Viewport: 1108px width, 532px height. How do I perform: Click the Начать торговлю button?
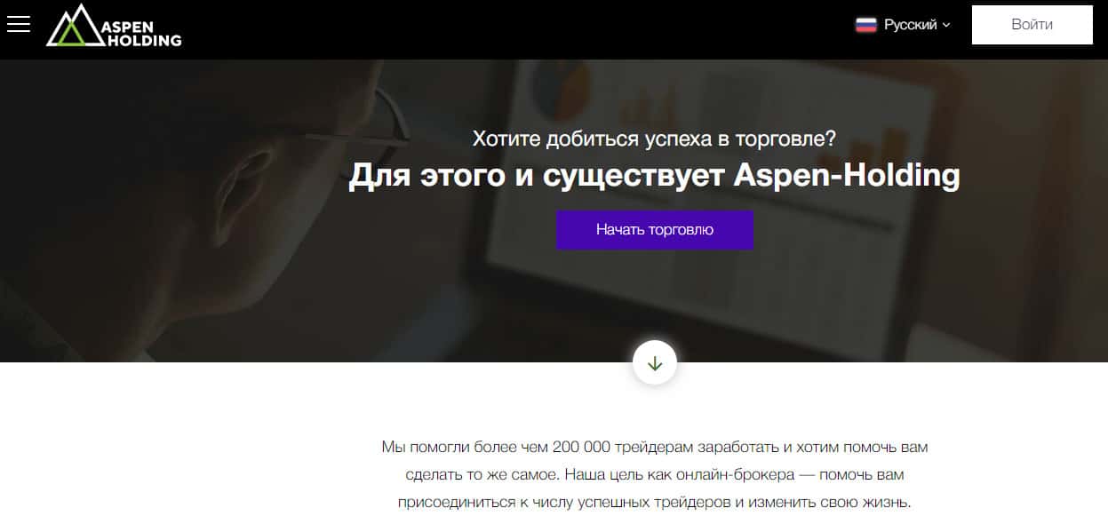click(654, 230)
